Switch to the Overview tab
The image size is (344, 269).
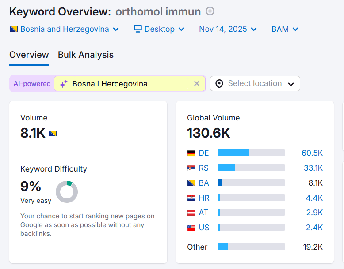29,55
